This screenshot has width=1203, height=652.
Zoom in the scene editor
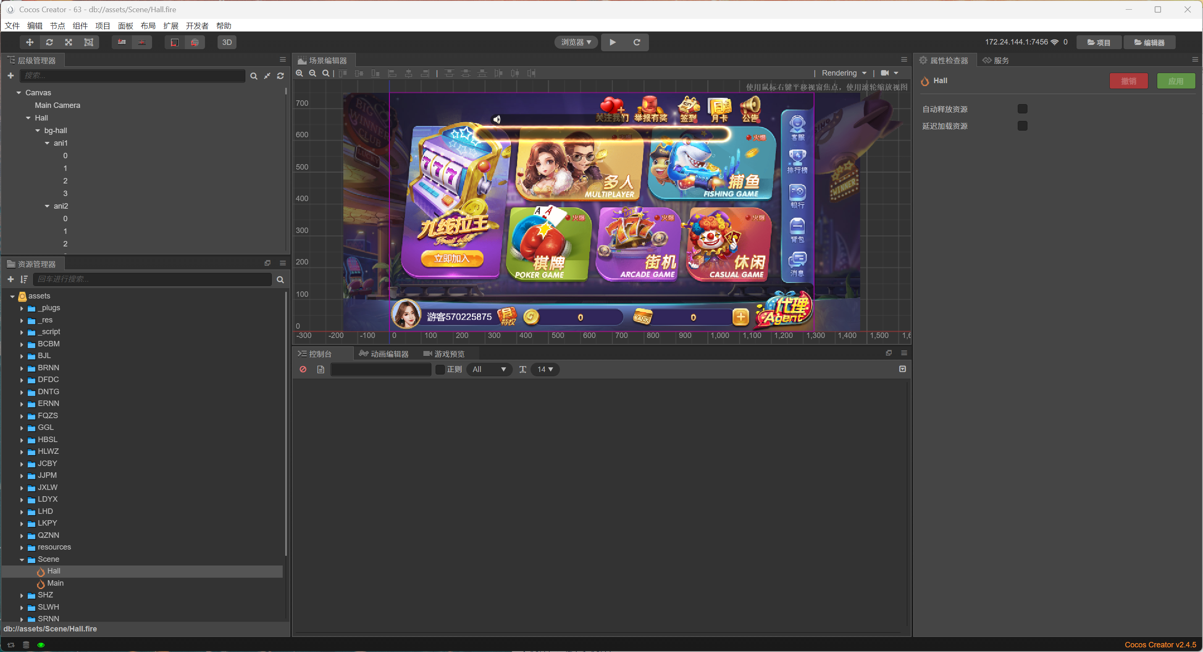coord(299,73)
